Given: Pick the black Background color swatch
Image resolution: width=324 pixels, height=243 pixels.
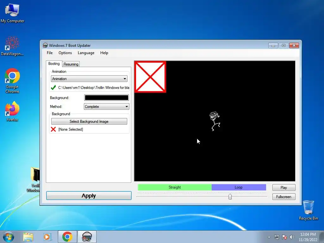Looking at the screenshot, I should pyautogui.click(x=106, y=98).
